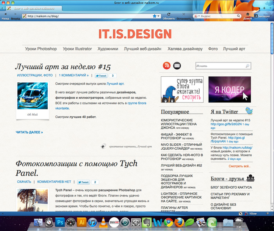The width and height of the screenshot is (274, 231).
Task: Open БЛОГ ЗЕЛЁНОГО КАКТУСА friend link
Action: [231, 187]
